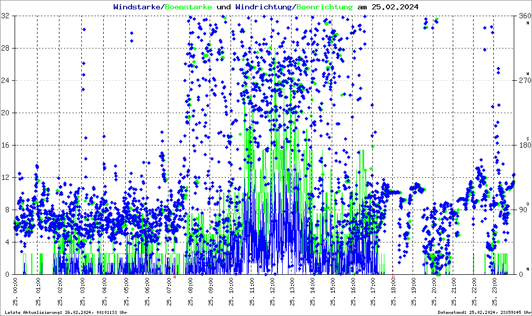Click the blue 'Windrichtung' title word

click(x=263, y=7)
